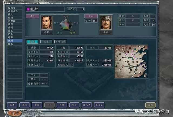Click the 資金收入 value 2618

click(47, 56)
